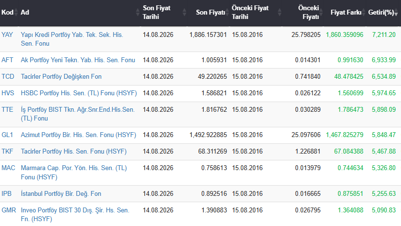The image size is (401, 226).
Task: Select previous price 1.226881
Action: coord(308,152)
